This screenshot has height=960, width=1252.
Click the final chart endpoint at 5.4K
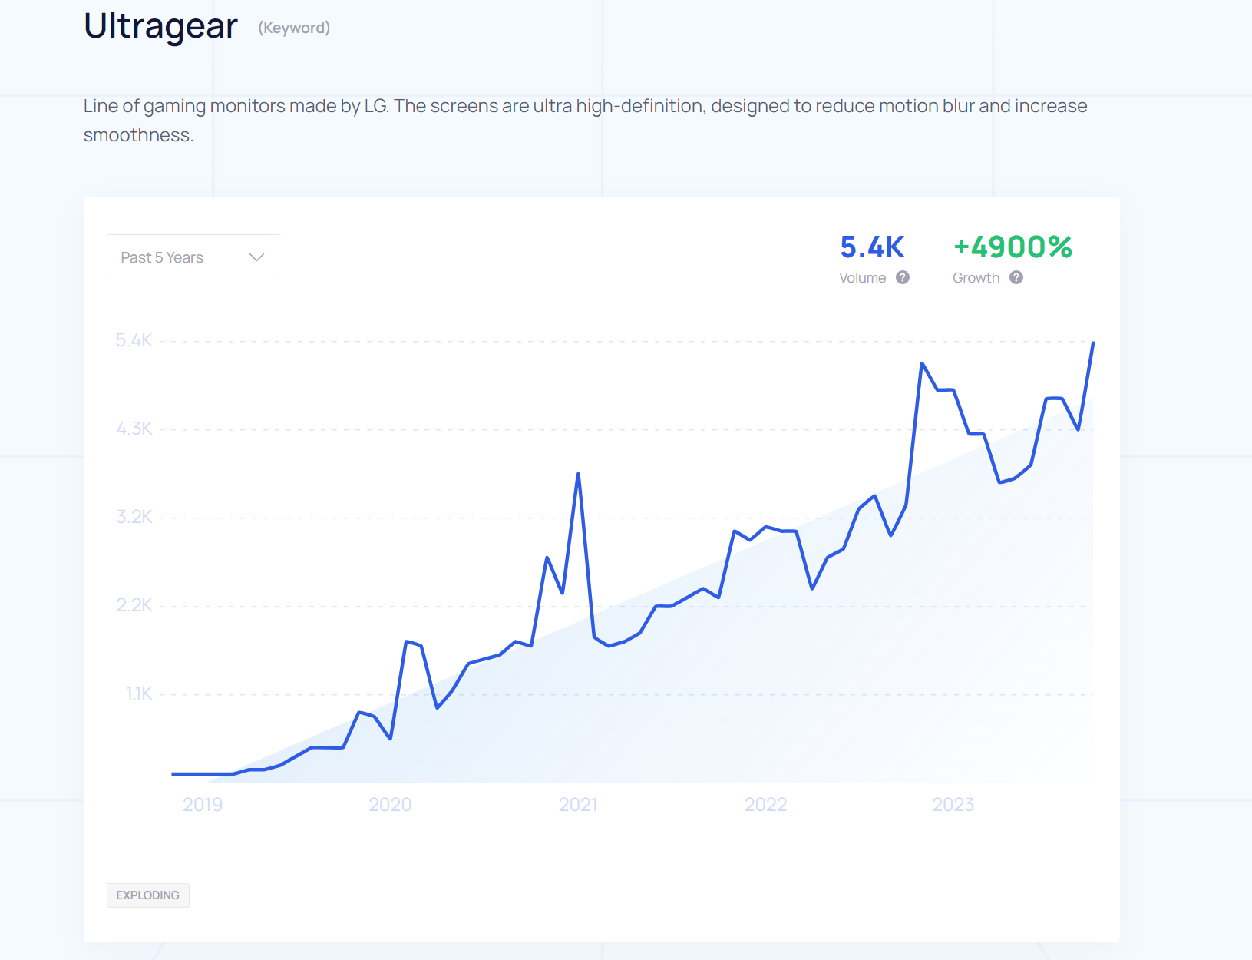coord(1093,343)
